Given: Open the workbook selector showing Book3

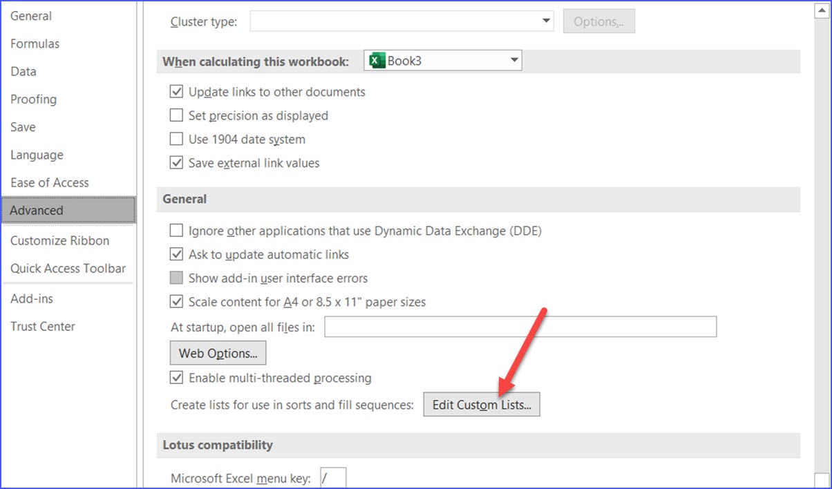Looking at the screenshot, I should pyautogui.click(x=514, y=60).
